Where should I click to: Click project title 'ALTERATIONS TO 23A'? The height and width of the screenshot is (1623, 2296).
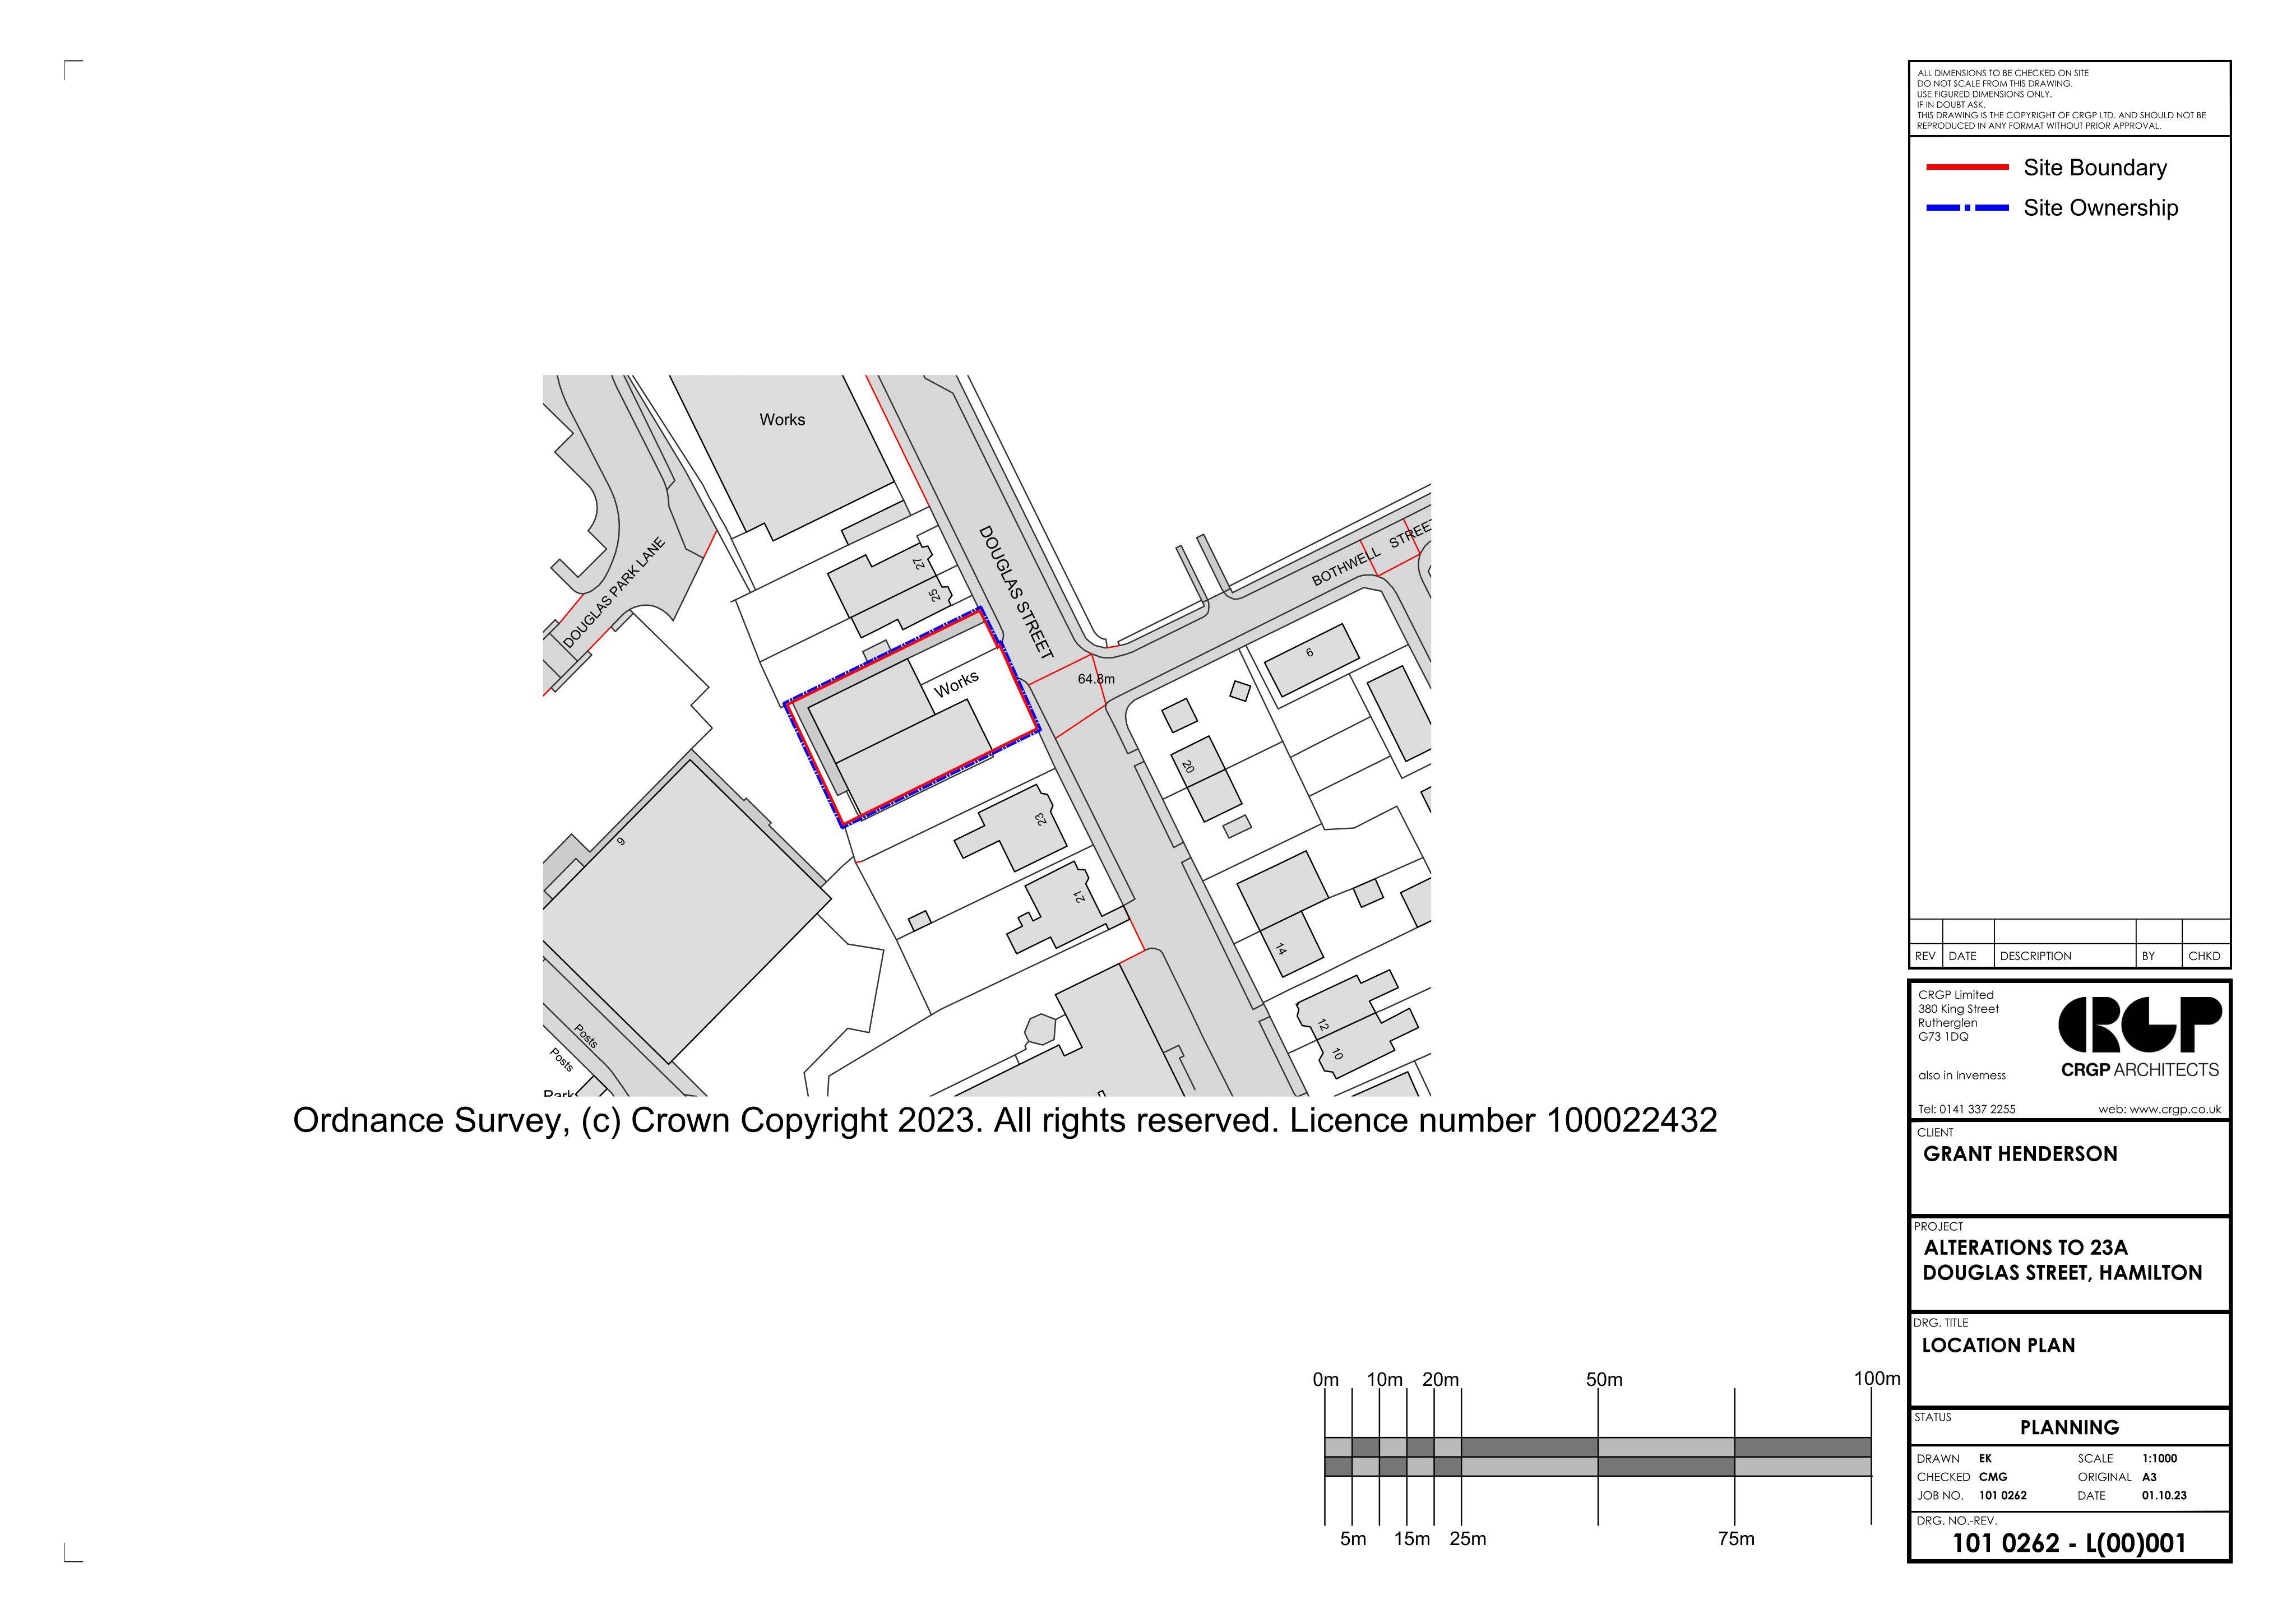click(x=2025, y=1248)
